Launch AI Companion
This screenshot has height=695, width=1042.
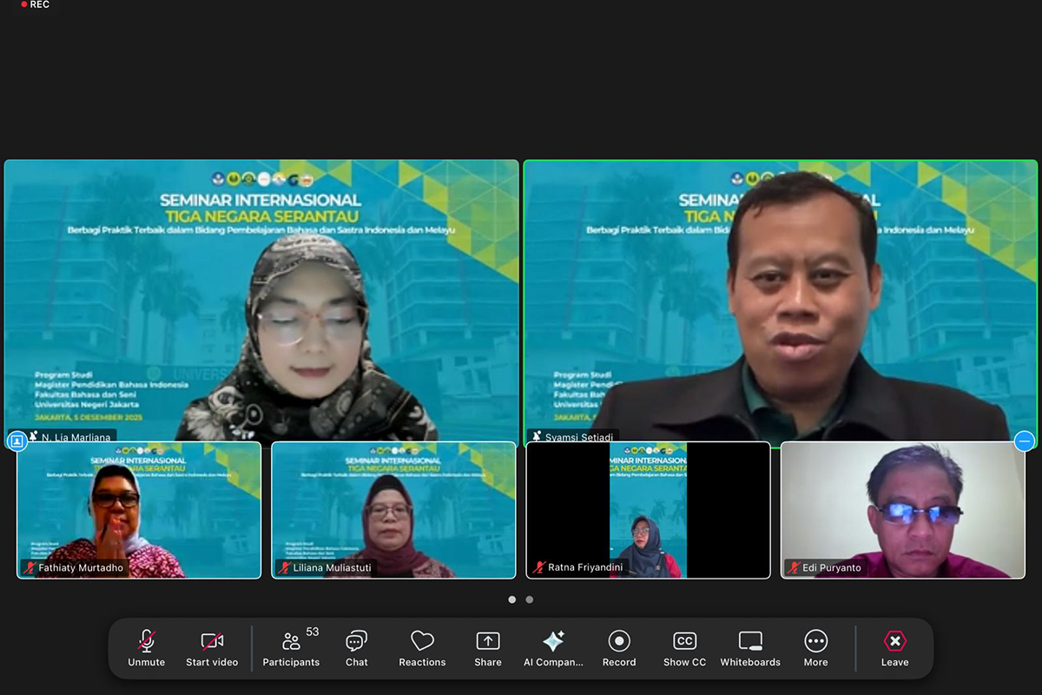click(x=553, y=648)
